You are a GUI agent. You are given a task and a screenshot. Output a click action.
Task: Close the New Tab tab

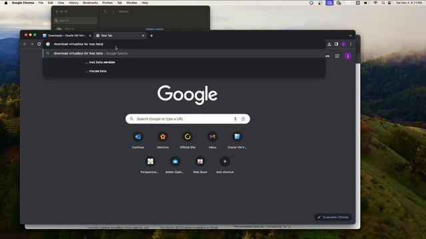pyautogui.click(x=143, y=35)
